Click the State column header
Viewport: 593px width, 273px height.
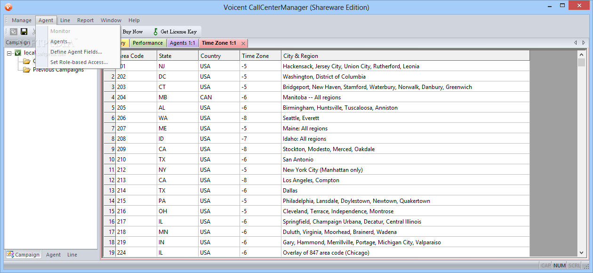177,56
